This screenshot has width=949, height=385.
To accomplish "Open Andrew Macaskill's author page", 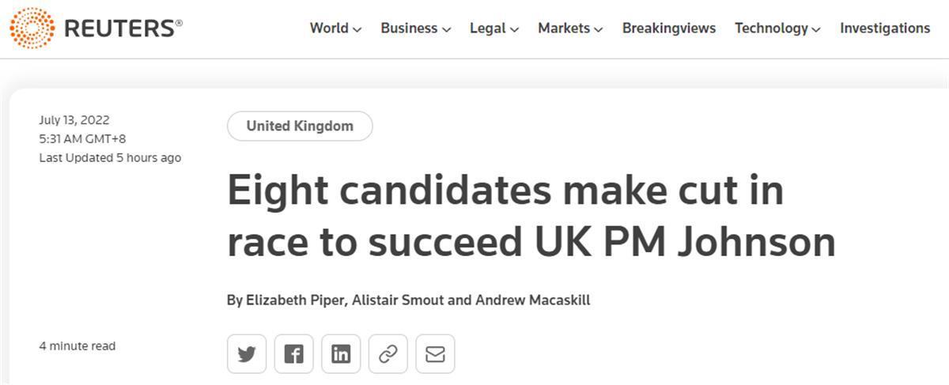I will point(533,300).
